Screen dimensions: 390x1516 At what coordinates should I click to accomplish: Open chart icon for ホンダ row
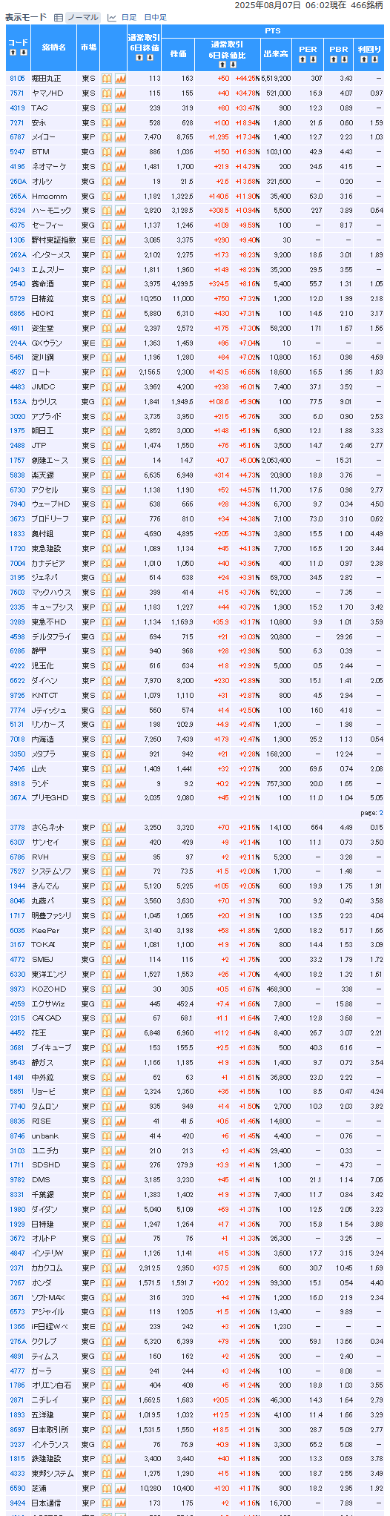click(120, 1282)
